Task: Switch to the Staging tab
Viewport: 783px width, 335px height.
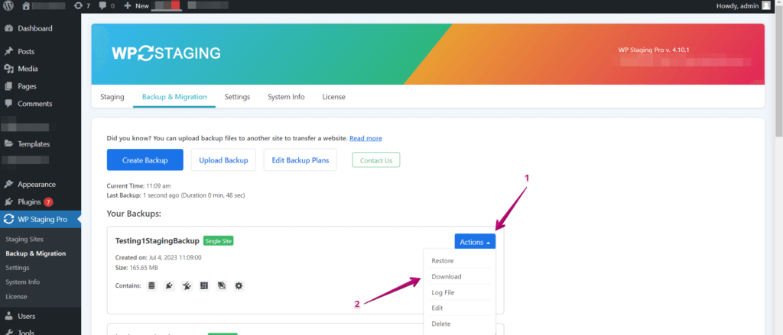Action: coord(112,97)
